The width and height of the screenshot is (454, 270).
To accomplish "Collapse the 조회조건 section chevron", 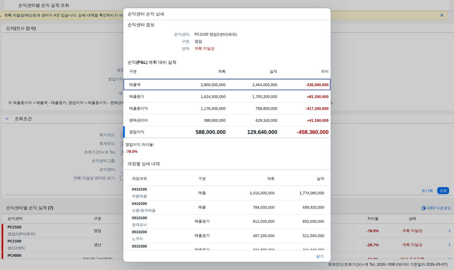I will [7, 119].
